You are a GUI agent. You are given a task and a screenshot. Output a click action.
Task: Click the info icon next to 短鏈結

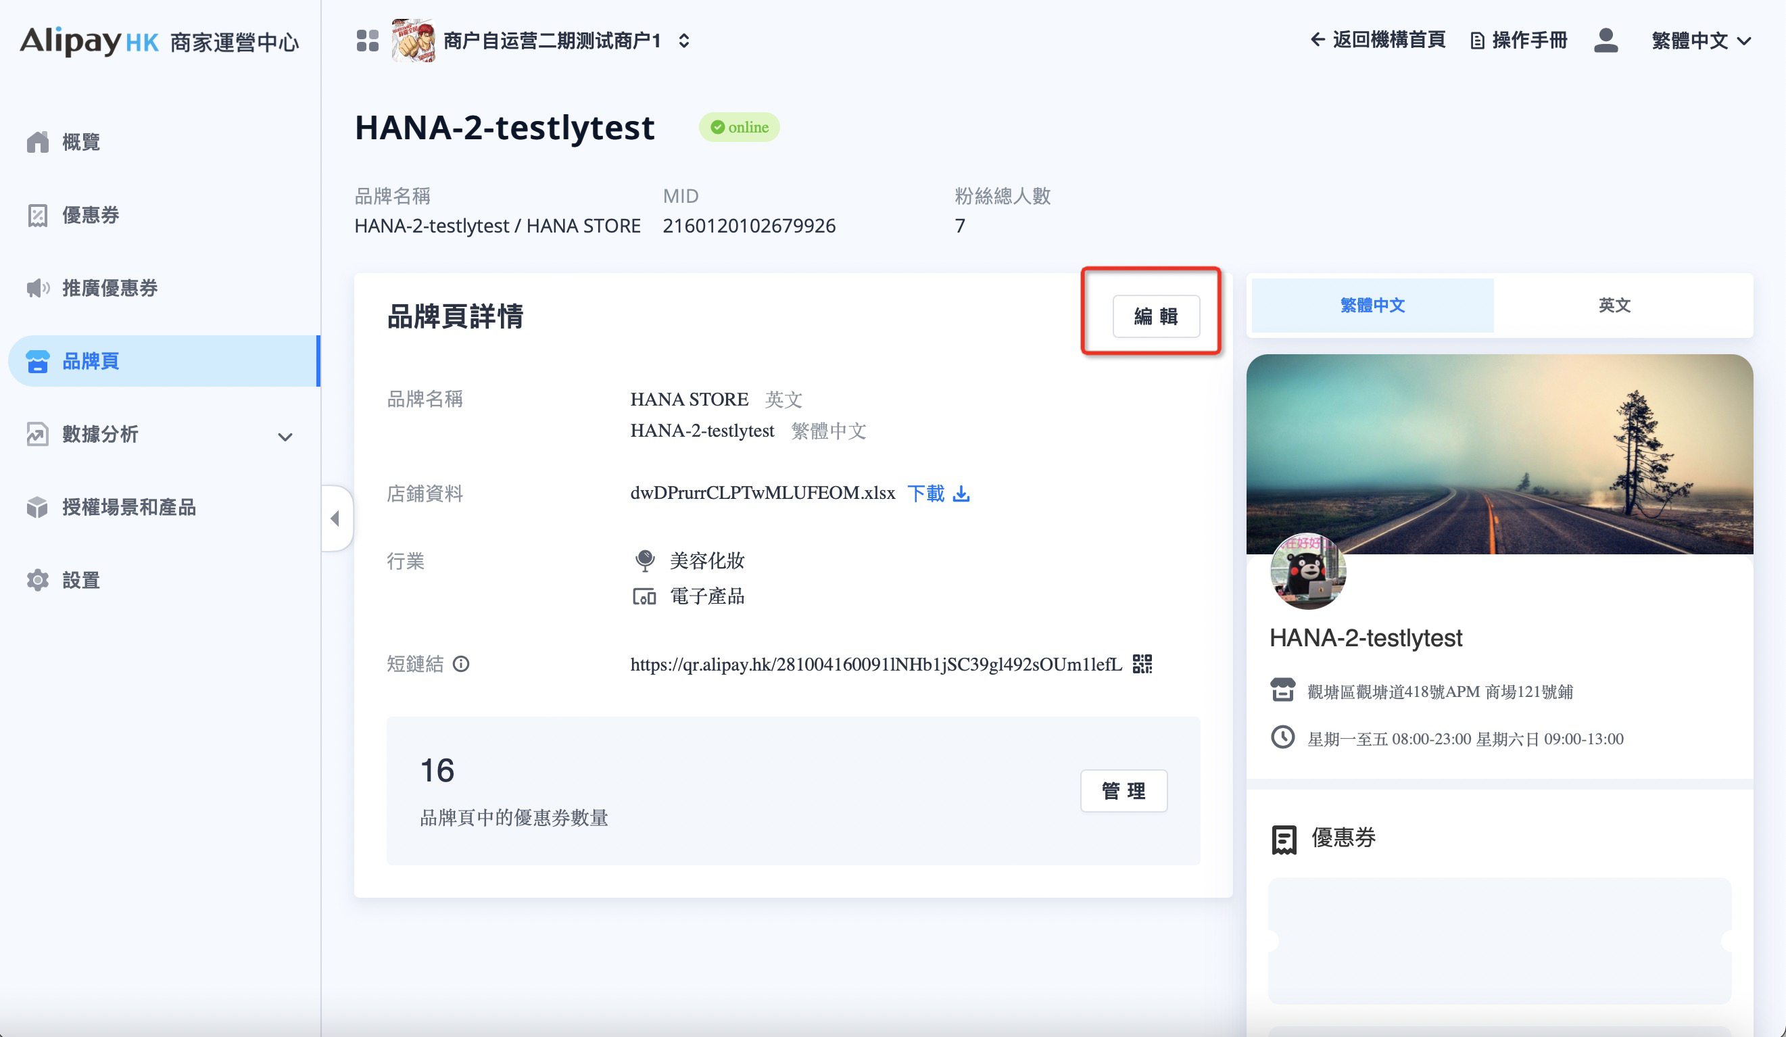tap(460, 663)
